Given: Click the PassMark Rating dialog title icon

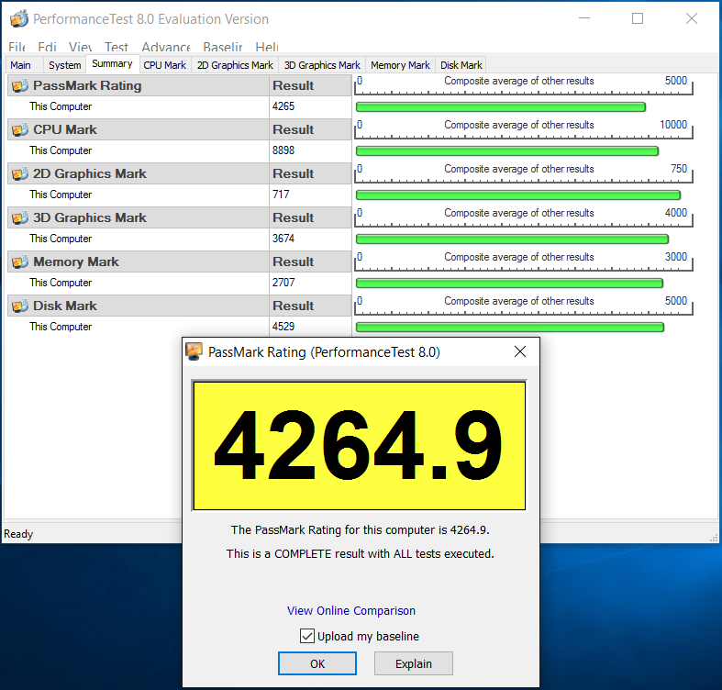Looking at the screenshot, I should (x=194, y=351).
